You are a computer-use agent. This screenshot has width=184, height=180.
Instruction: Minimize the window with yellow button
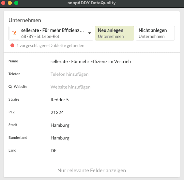tap(10, 3)
